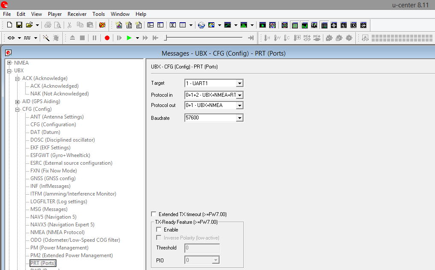This screenshot has height=270, width=435.
Task: Open the Protocol out dropdown
Action: pos(240,106)
